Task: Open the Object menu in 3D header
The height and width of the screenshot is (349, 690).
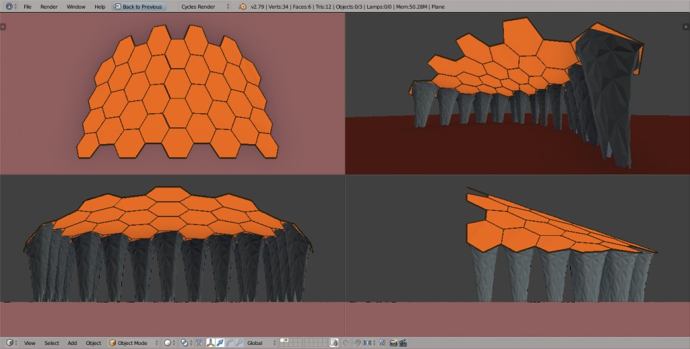Action: (x=93, y=343)
